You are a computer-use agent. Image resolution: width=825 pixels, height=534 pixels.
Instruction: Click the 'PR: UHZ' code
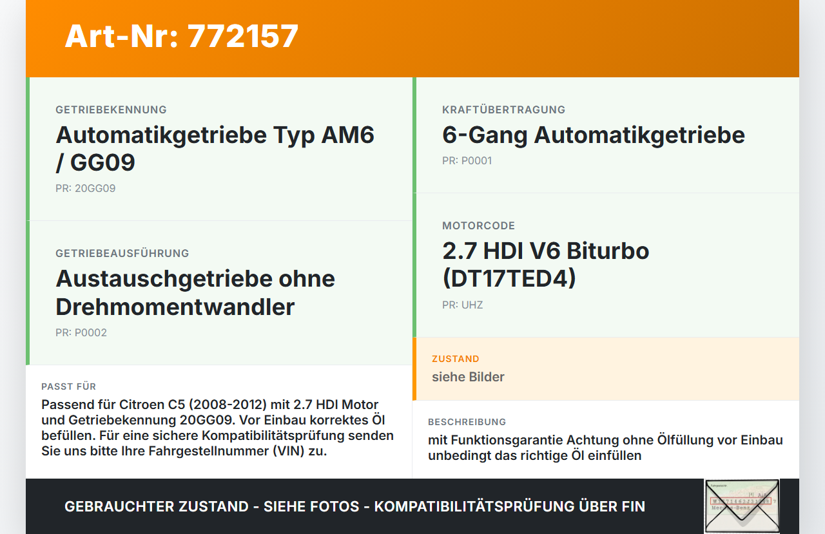(x=463, y=305)
